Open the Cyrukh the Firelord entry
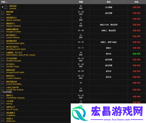The image size is (146, 123). coord(15,90)
